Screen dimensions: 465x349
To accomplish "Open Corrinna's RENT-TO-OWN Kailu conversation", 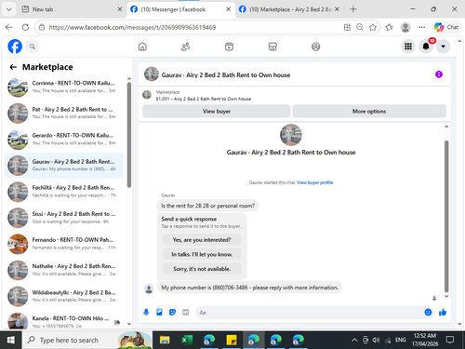I will click(x=63, y=87).
